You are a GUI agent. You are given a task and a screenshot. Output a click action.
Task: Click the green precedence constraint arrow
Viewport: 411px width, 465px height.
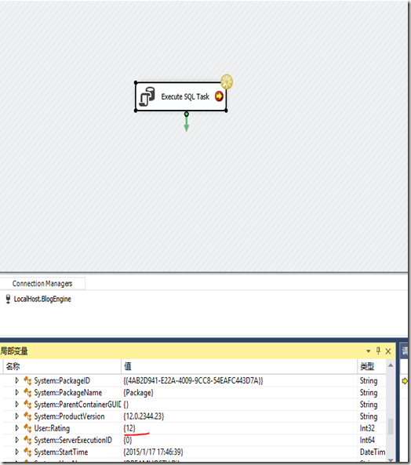coord(186,123)
